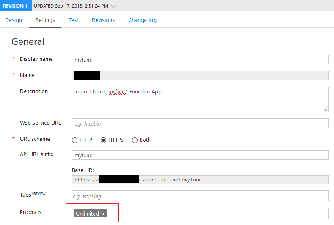Click the disabled Name field
This screenshot has height=225, width=334.
200,76
